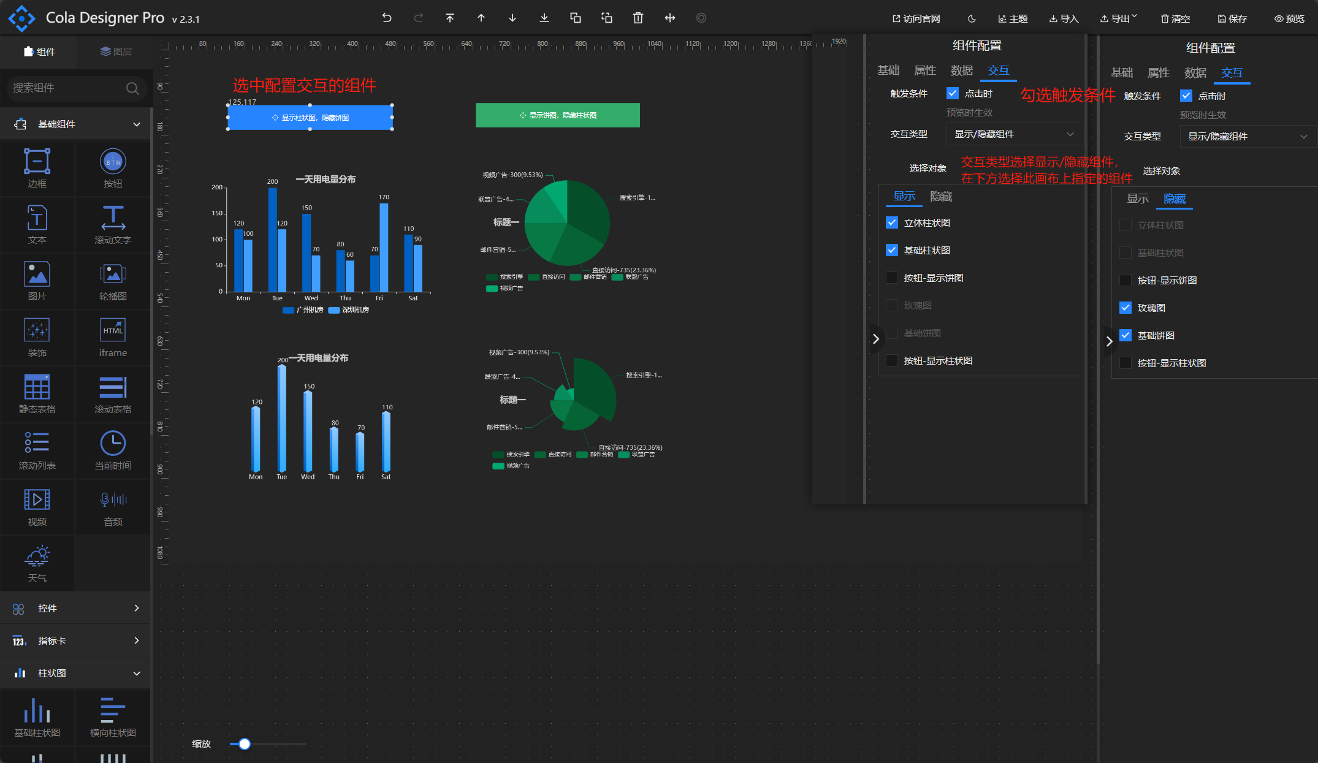The height and width of the screenshot is (763, 1318).
Task: Check 按钮-显示饼图 in the left config panel
Action: [x=892, y=278]
